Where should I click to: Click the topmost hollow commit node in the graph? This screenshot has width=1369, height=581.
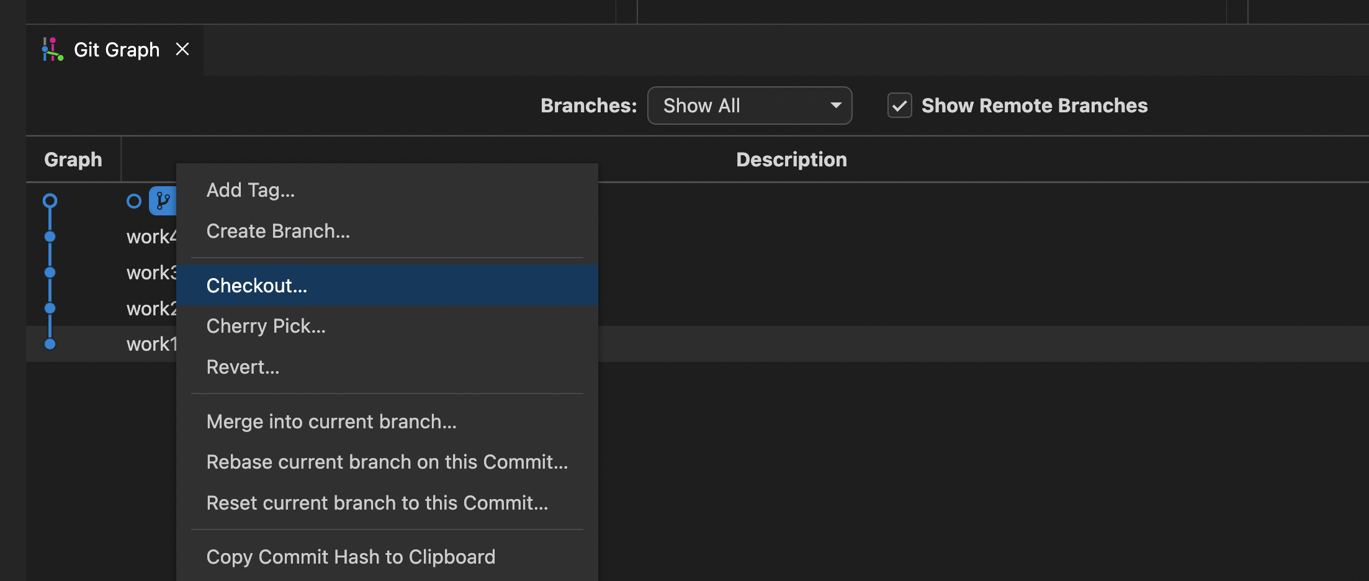tap(50, 200)
